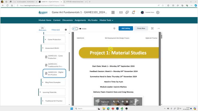Click the Add Existing button

pos(126,28)
